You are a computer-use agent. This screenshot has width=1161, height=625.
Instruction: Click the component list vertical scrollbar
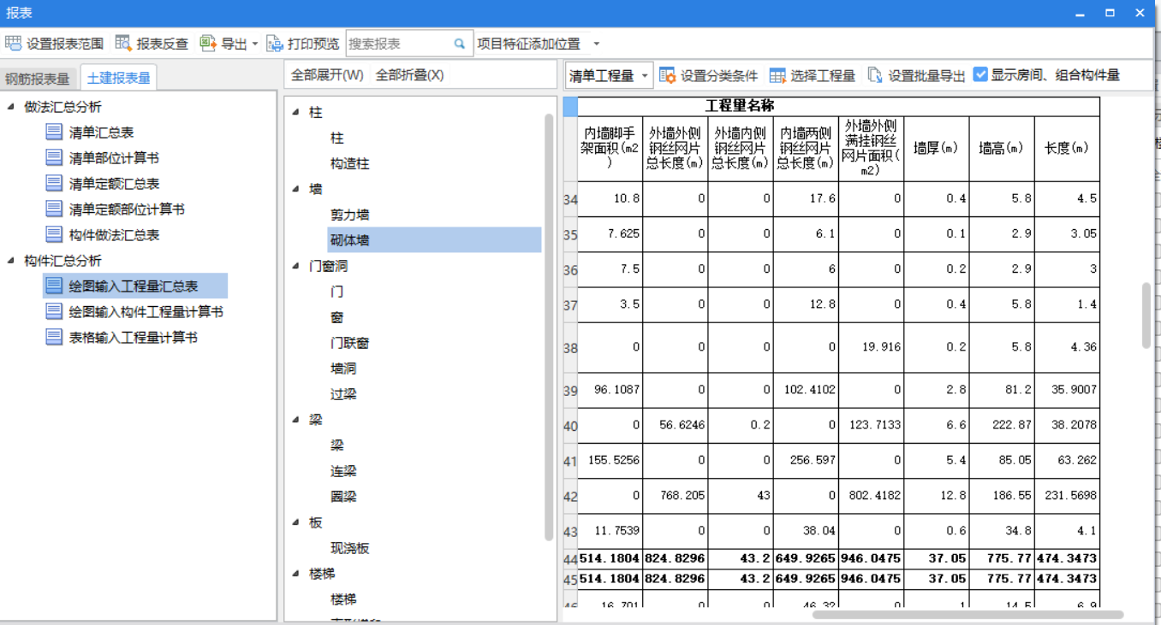pyautogui.click(x=549, y=327)
